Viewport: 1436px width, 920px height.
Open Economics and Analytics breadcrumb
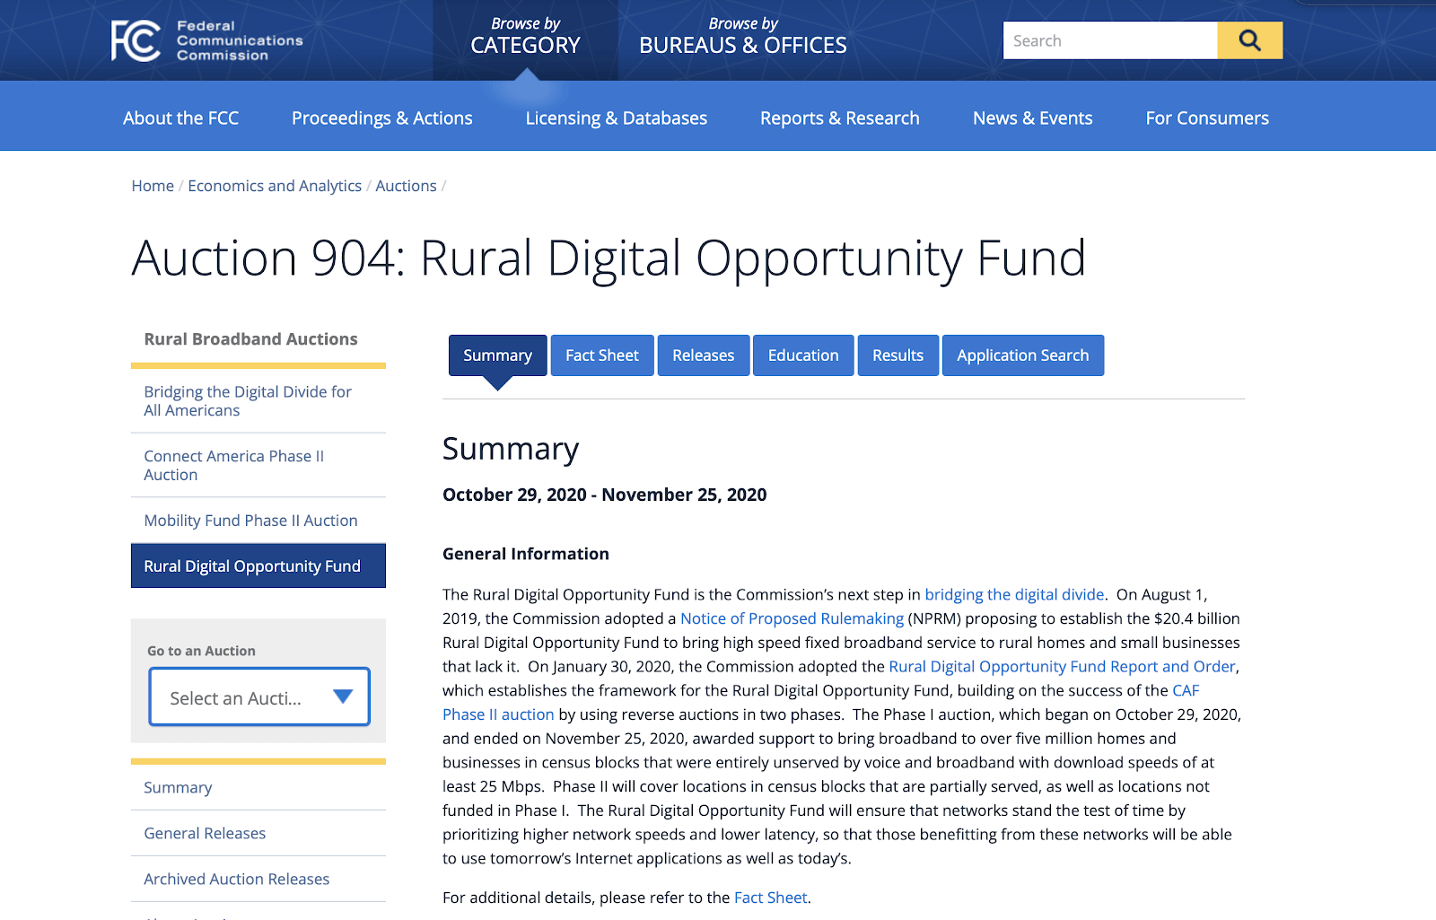(x=275, y=186)
